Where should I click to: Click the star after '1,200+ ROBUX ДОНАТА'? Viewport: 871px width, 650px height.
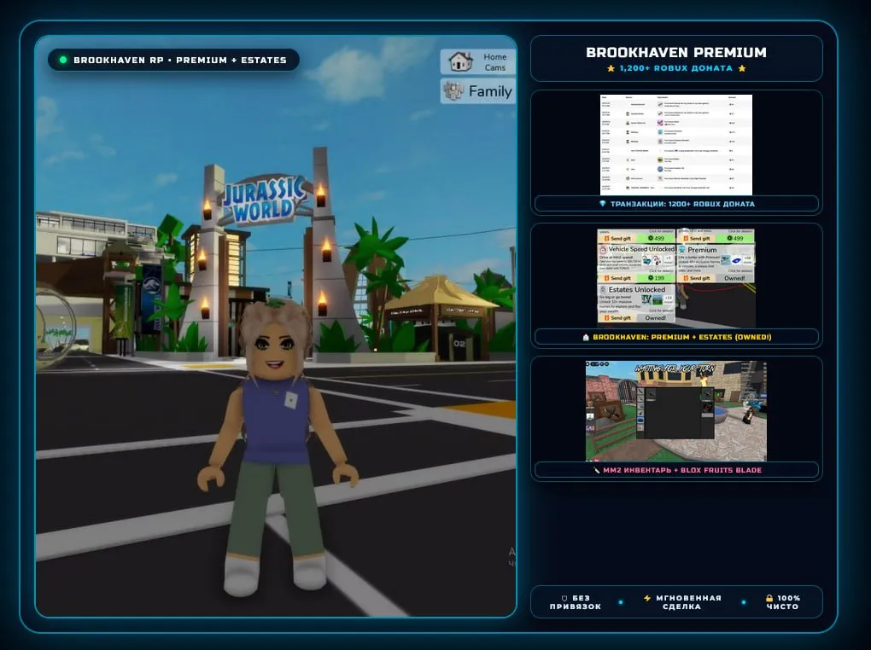[x=741, y=68]
